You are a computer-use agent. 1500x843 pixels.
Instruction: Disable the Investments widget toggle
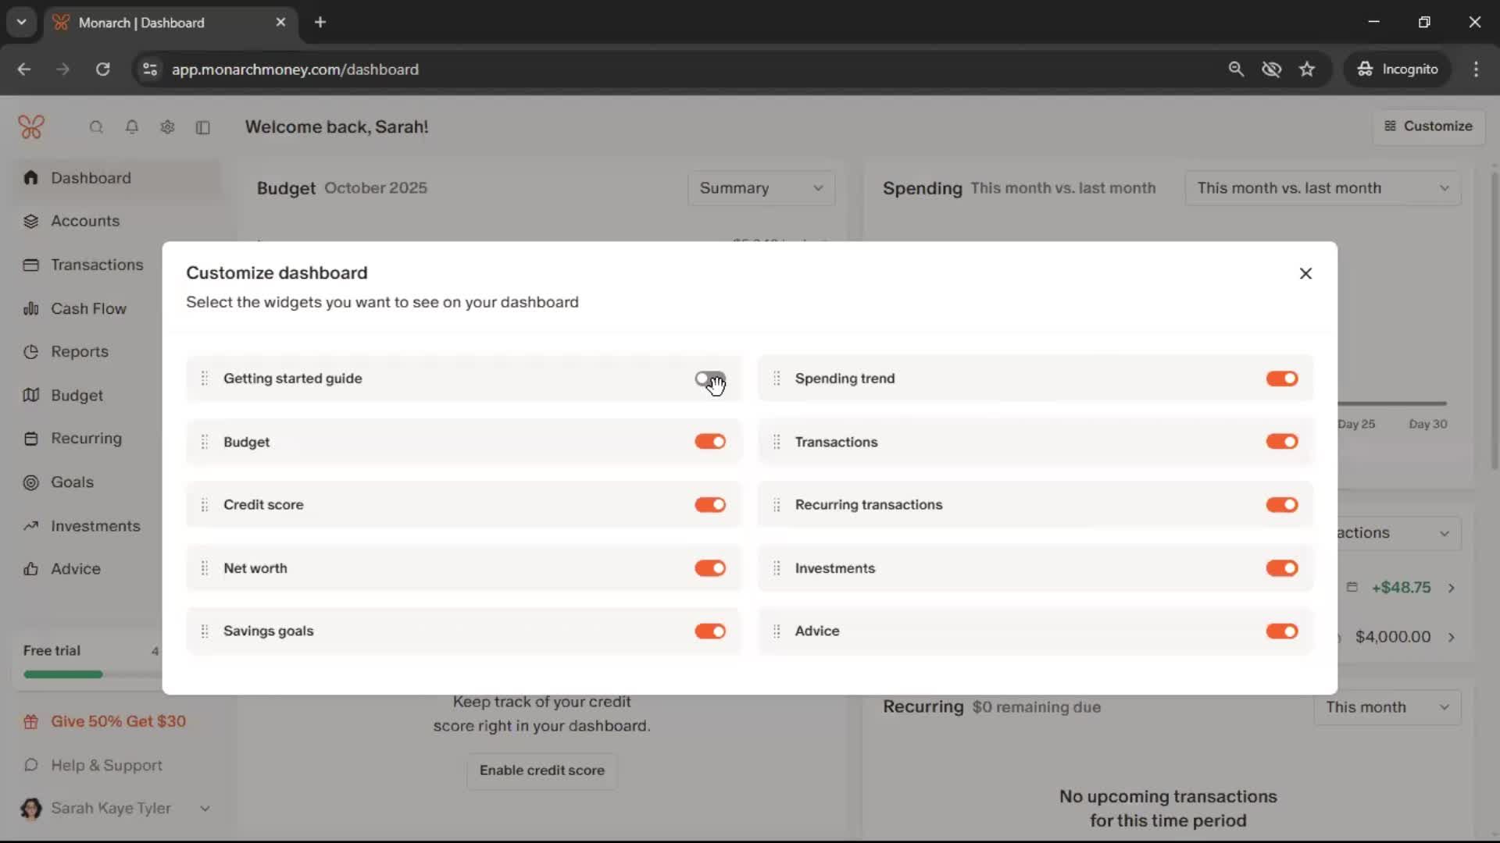(x=1281, y=568)
